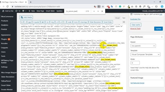Screen dimensions: 165x92
Task: Click Smart Slider quicktag button
Action: (x=108, y=22)
